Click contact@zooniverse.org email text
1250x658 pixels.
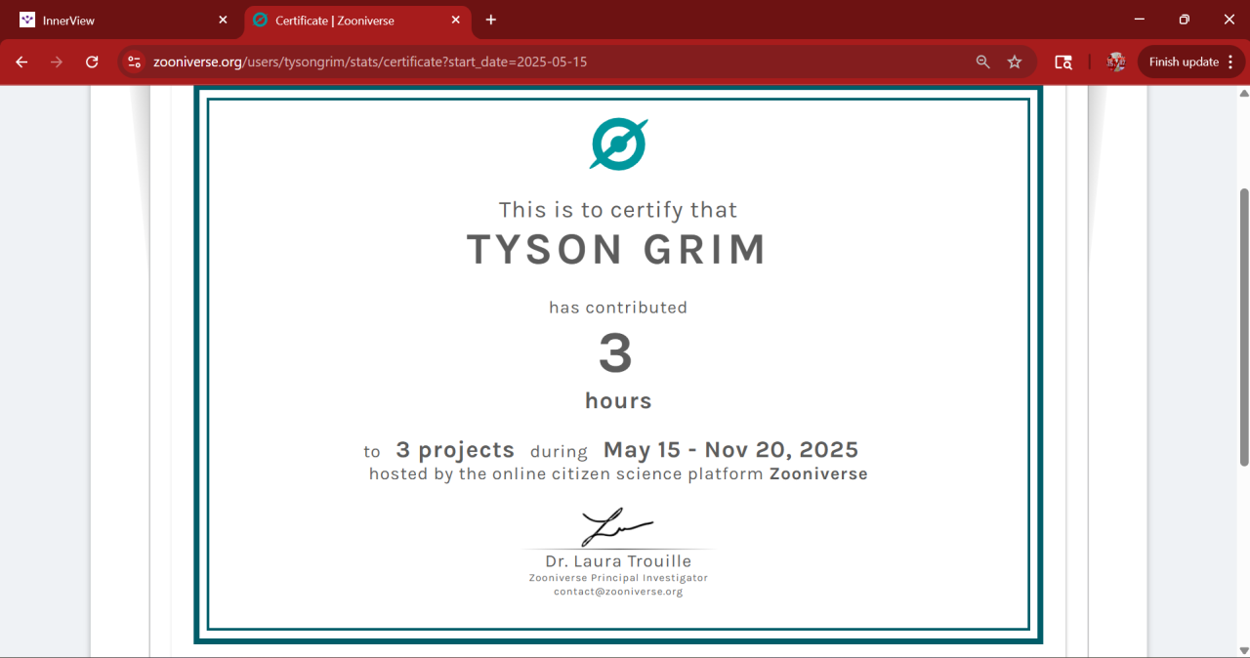click(618, 592)
